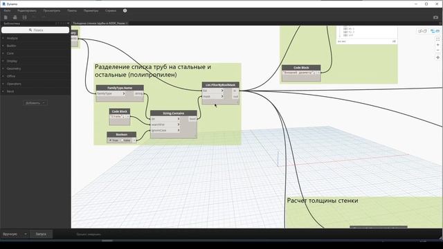Click the searchFor input port
Viewport: 443px width, 249px height.
point(165,124)
